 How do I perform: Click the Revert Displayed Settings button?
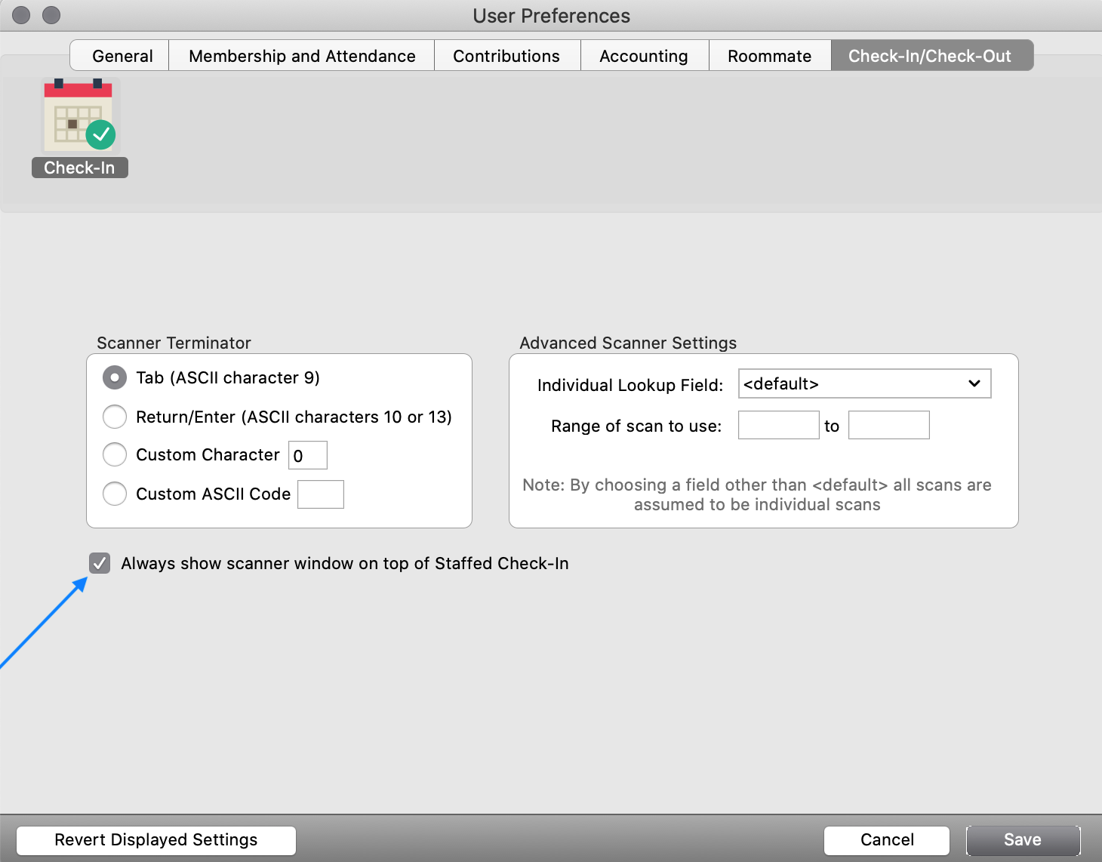point(155,840)
